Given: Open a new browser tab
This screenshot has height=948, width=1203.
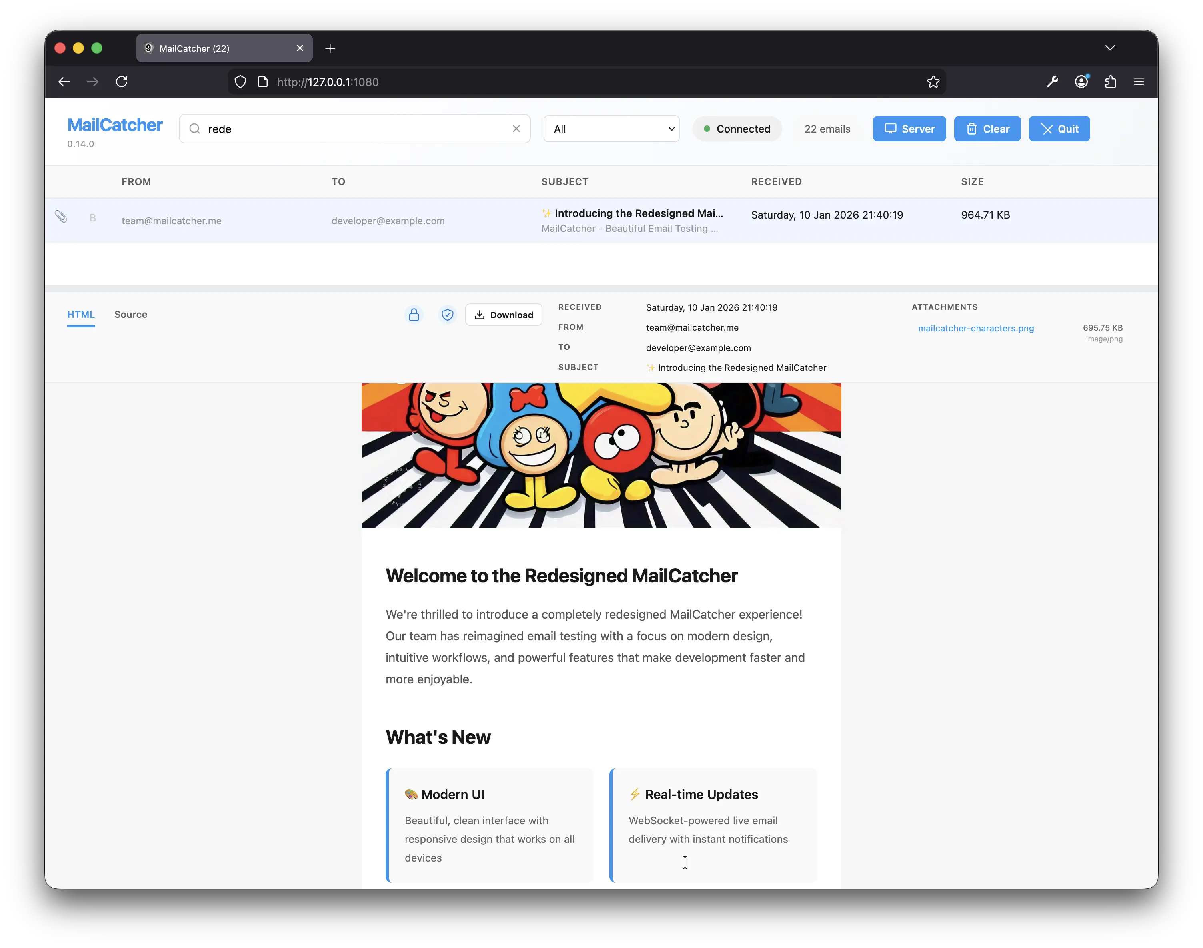Looking at the screenshot, I should point(330,48).
